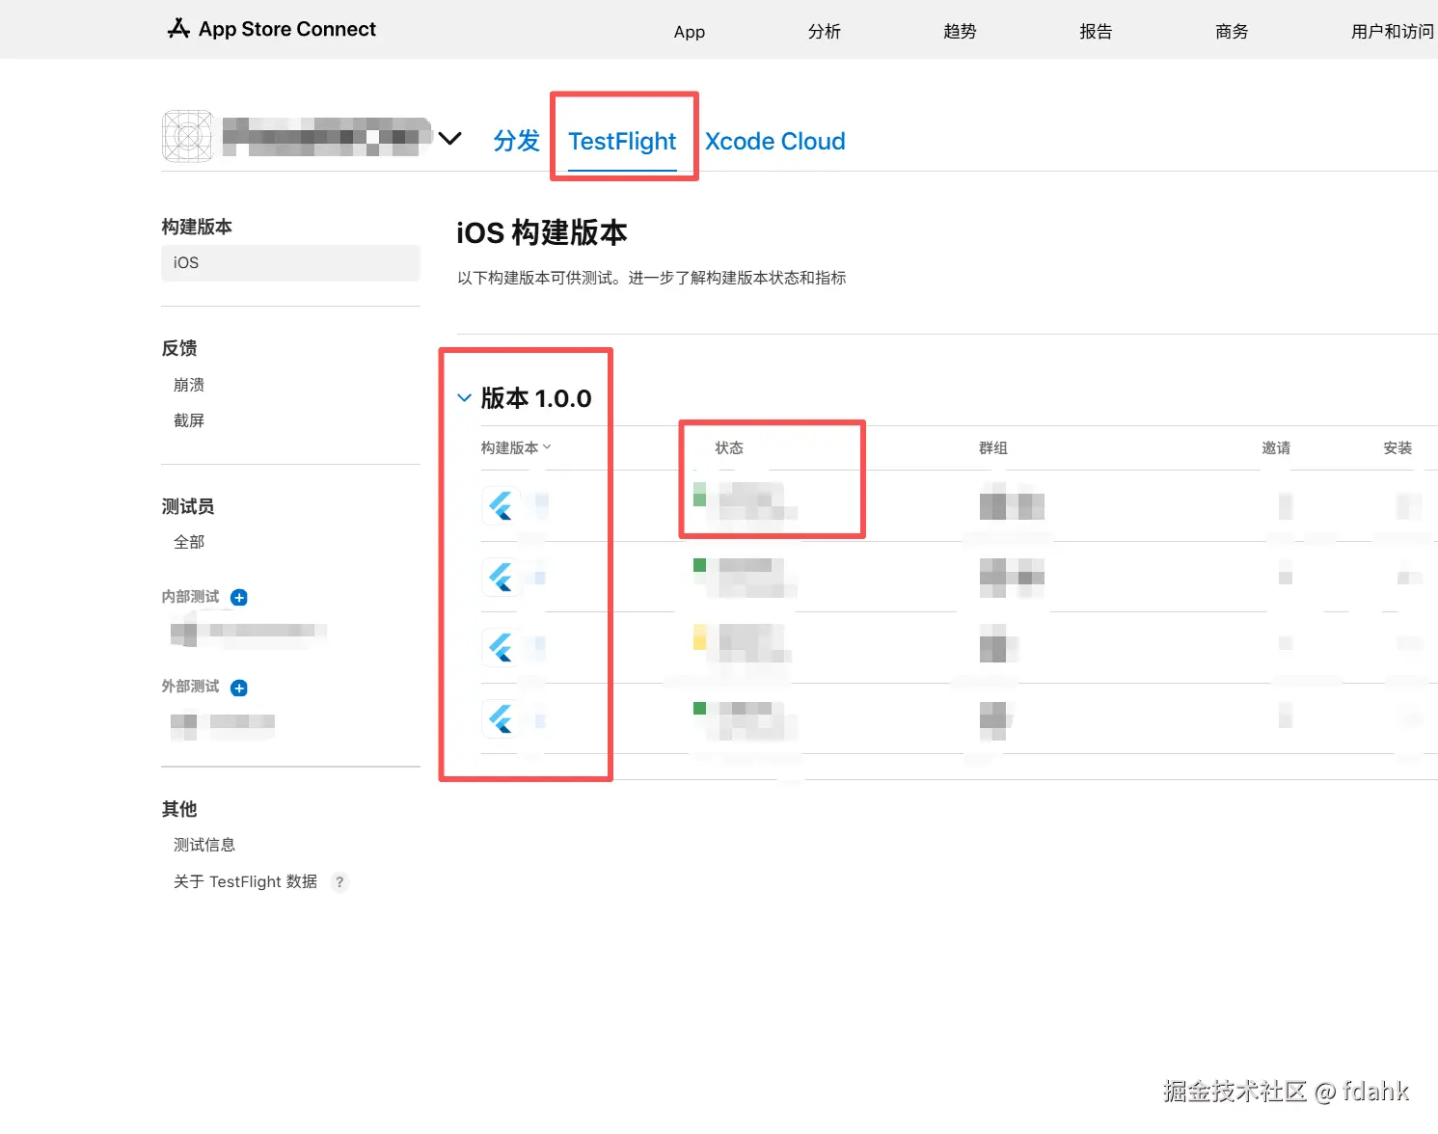This screenshot has height=1134, width=1438.
Task: Click the 内部测试 sidebar label
Action: pyautogui.click(x=190, y=597)
